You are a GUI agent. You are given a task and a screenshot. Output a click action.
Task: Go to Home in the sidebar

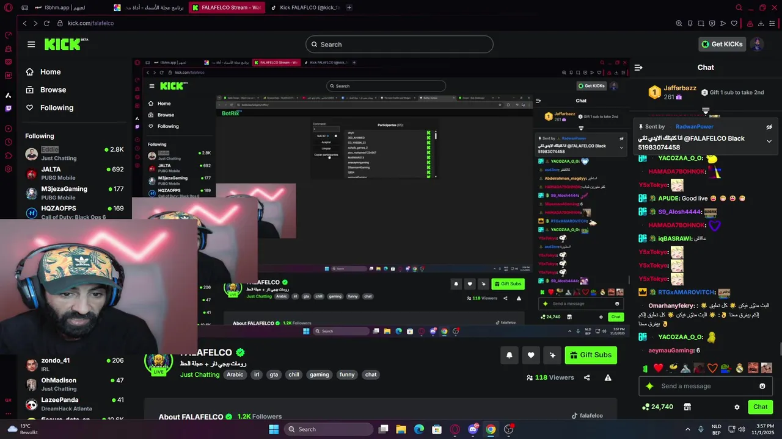click(x=43, y=72)
